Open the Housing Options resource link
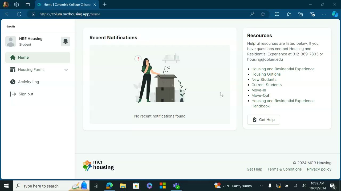The height and width of the screenshot is (191, 341). (x=266, y=74)
